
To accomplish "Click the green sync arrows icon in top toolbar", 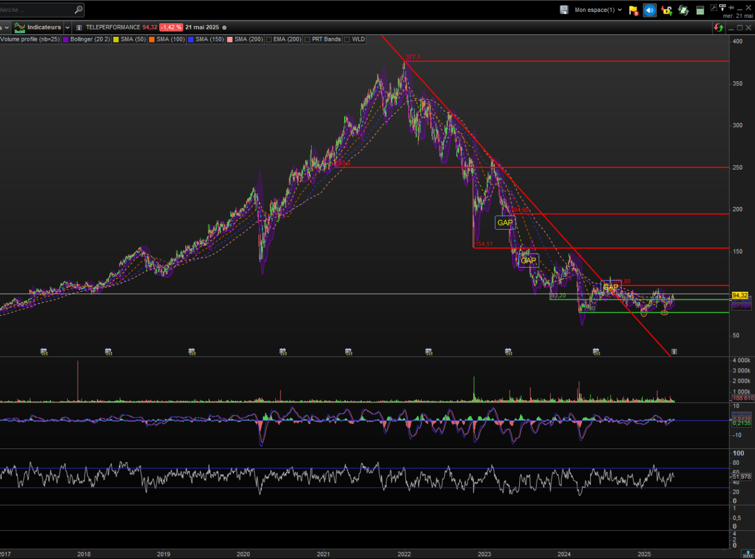I will (683, 10).
